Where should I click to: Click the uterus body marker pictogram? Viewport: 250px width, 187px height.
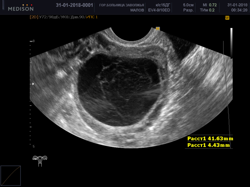tap(40, 161)
